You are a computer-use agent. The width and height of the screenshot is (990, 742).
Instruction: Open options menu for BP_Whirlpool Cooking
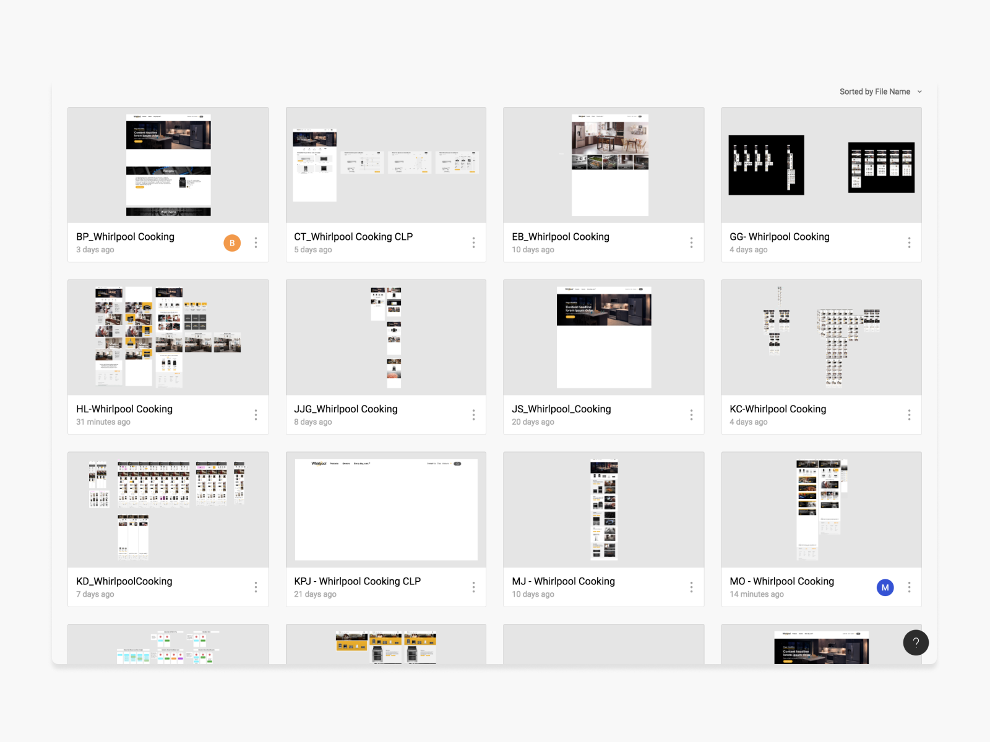(256, 242)
